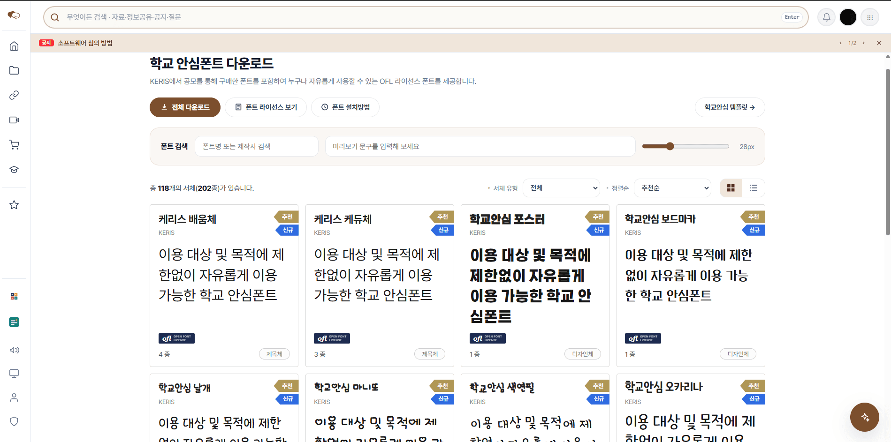Open the 학교안심 날개 font title

coord(184,388)
